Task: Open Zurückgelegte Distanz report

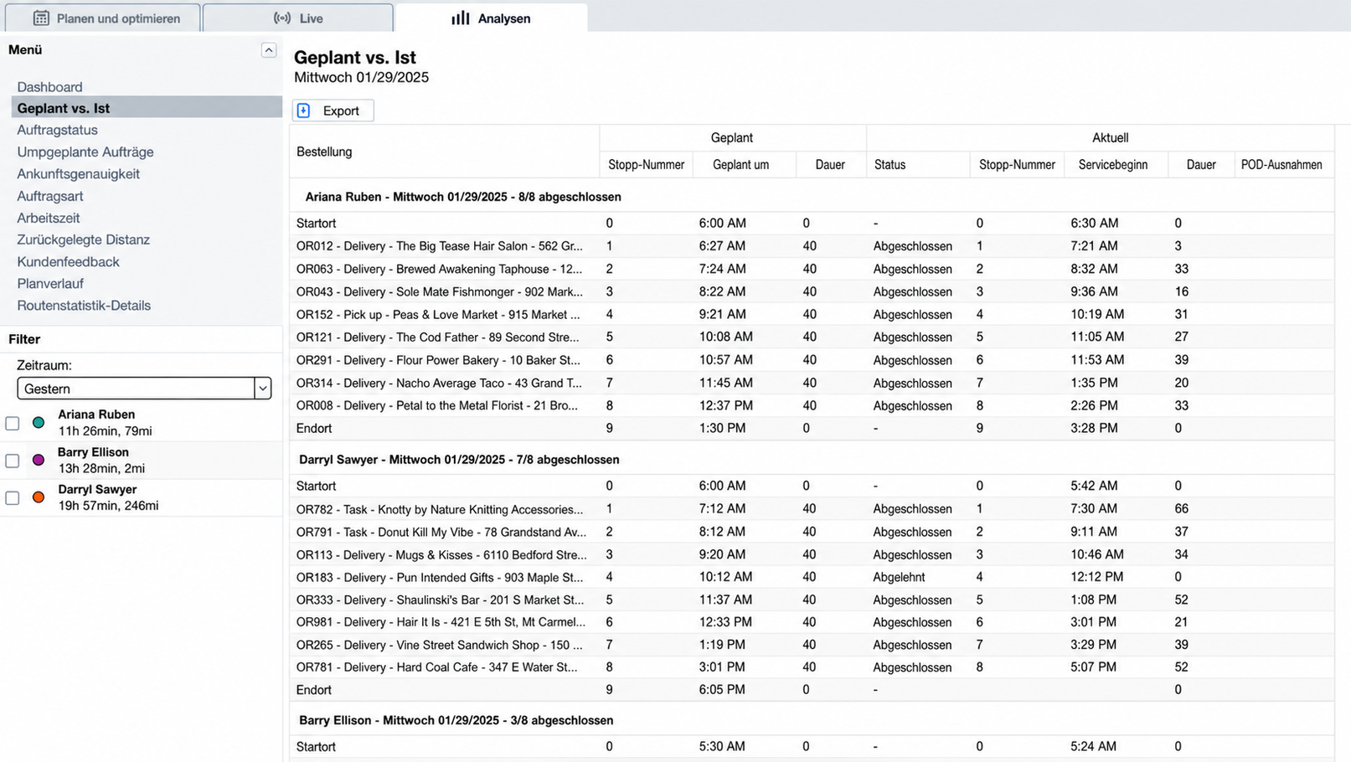Action: point(84,239)
